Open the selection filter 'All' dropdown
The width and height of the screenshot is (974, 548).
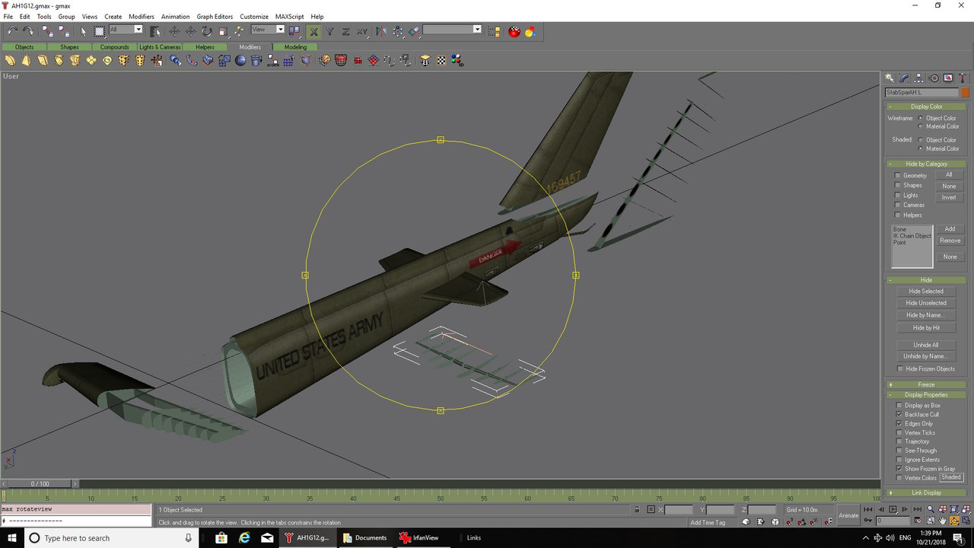[126, 30]
